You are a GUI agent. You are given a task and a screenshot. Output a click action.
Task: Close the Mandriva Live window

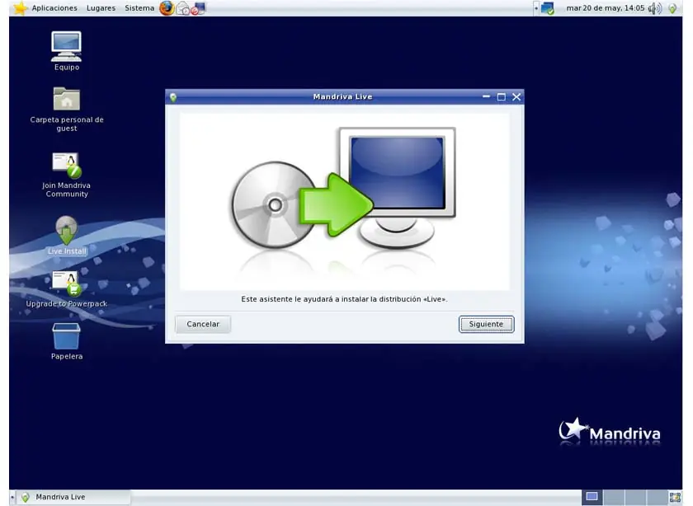(x=516, y=96)
